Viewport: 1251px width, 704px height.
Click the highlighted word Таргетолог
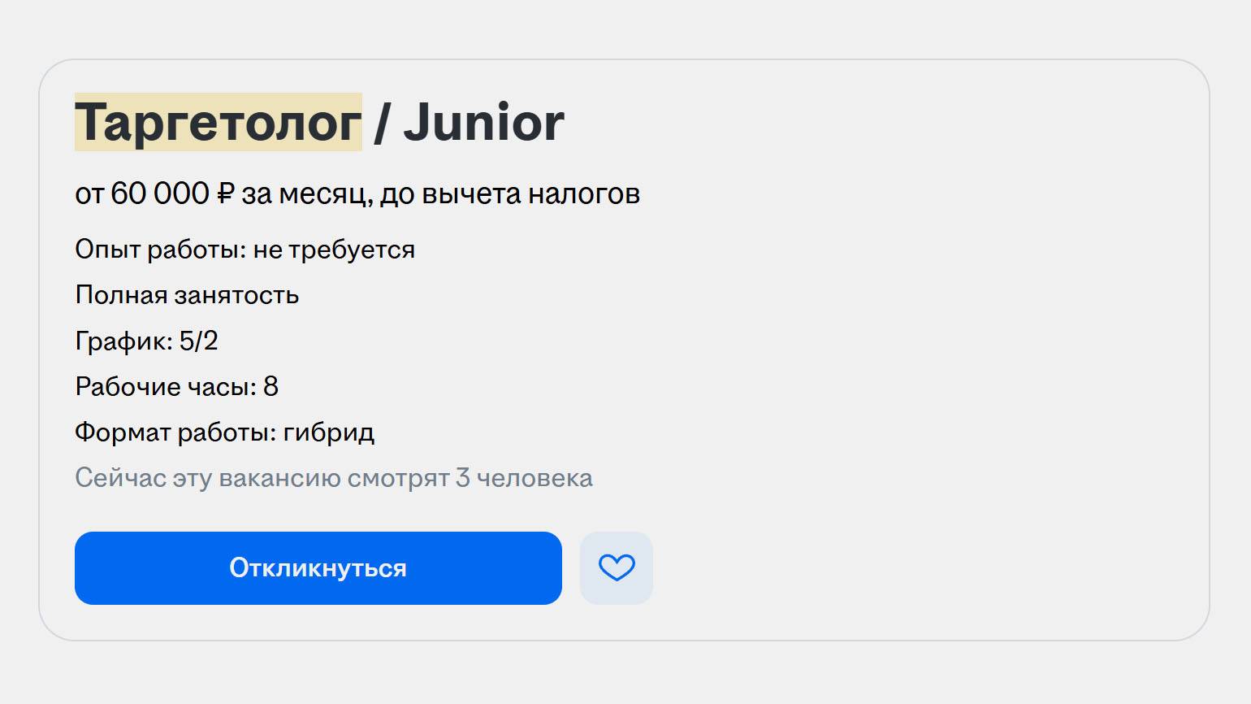pyautogui.click(x=218, y=123)
